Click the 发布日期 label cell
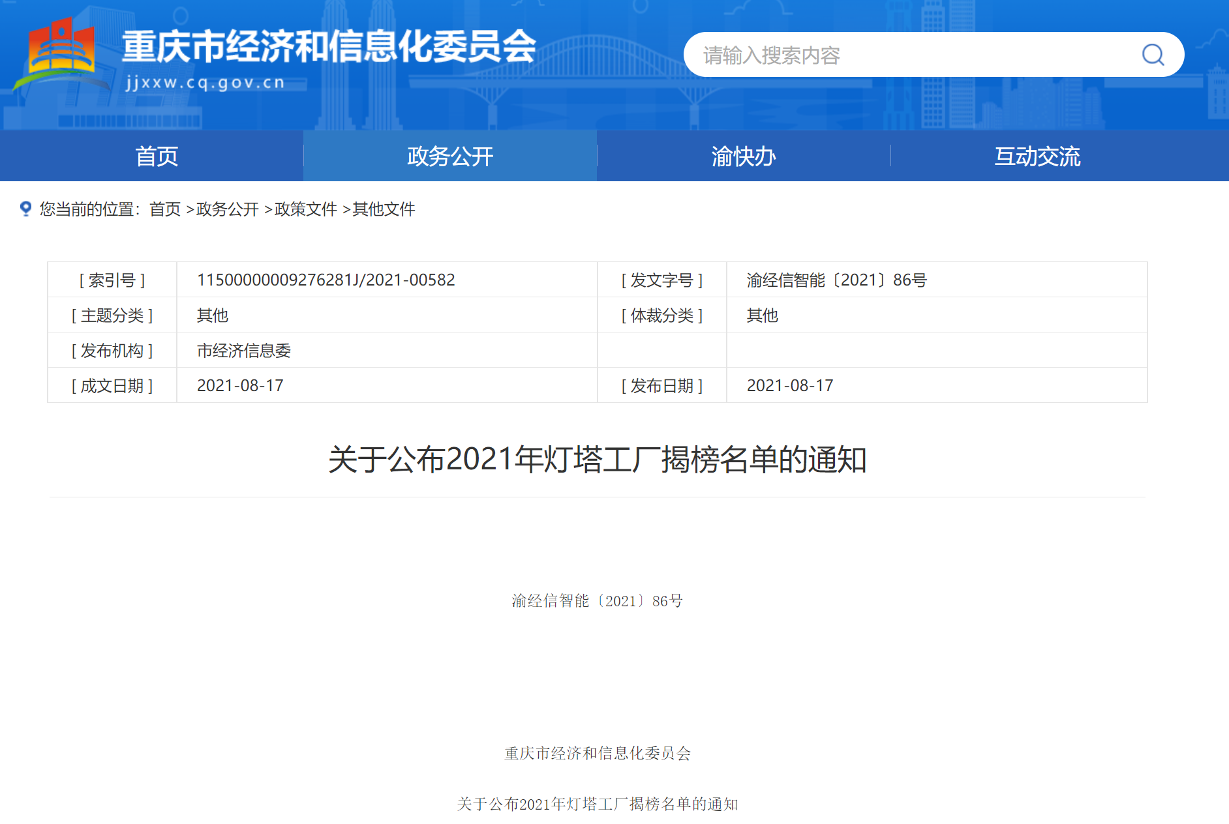The height and width of the screenshot is (824, 1229). coord(662,385)
